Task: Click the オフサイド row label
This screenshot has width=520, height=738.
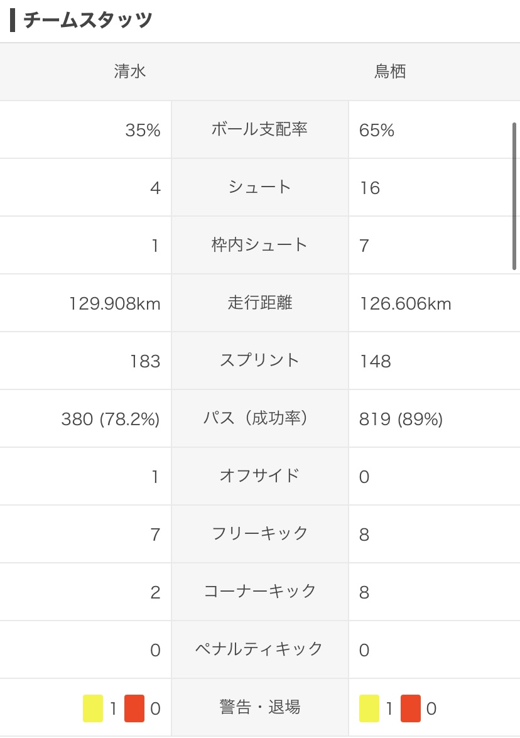Action: coord(259,476)
